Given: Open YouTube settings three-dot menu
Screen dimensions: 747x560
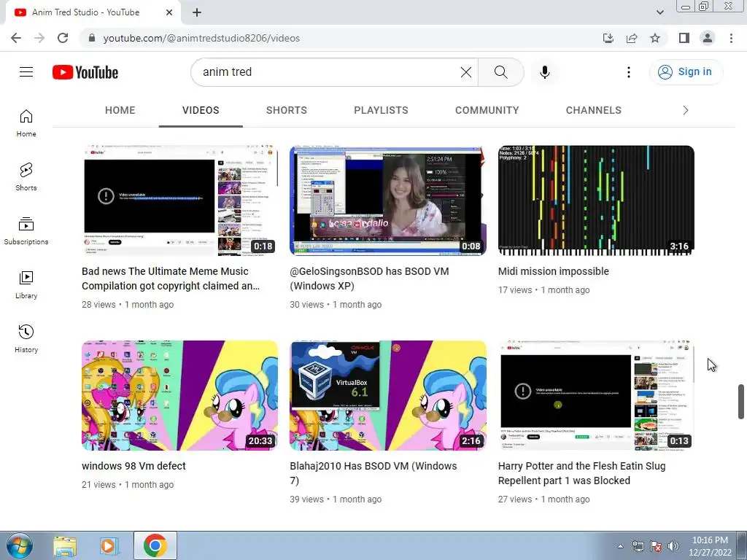Looking at the screenshot, I should 628,72.
